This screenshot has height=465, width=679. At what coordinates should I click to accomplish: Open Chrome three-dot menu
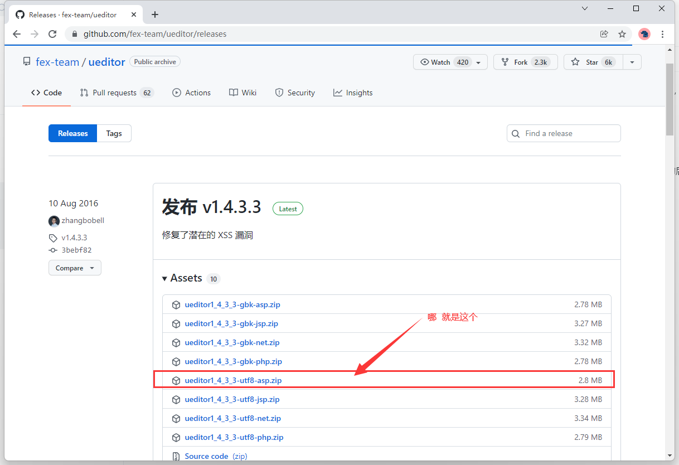(x=663, y=34)
